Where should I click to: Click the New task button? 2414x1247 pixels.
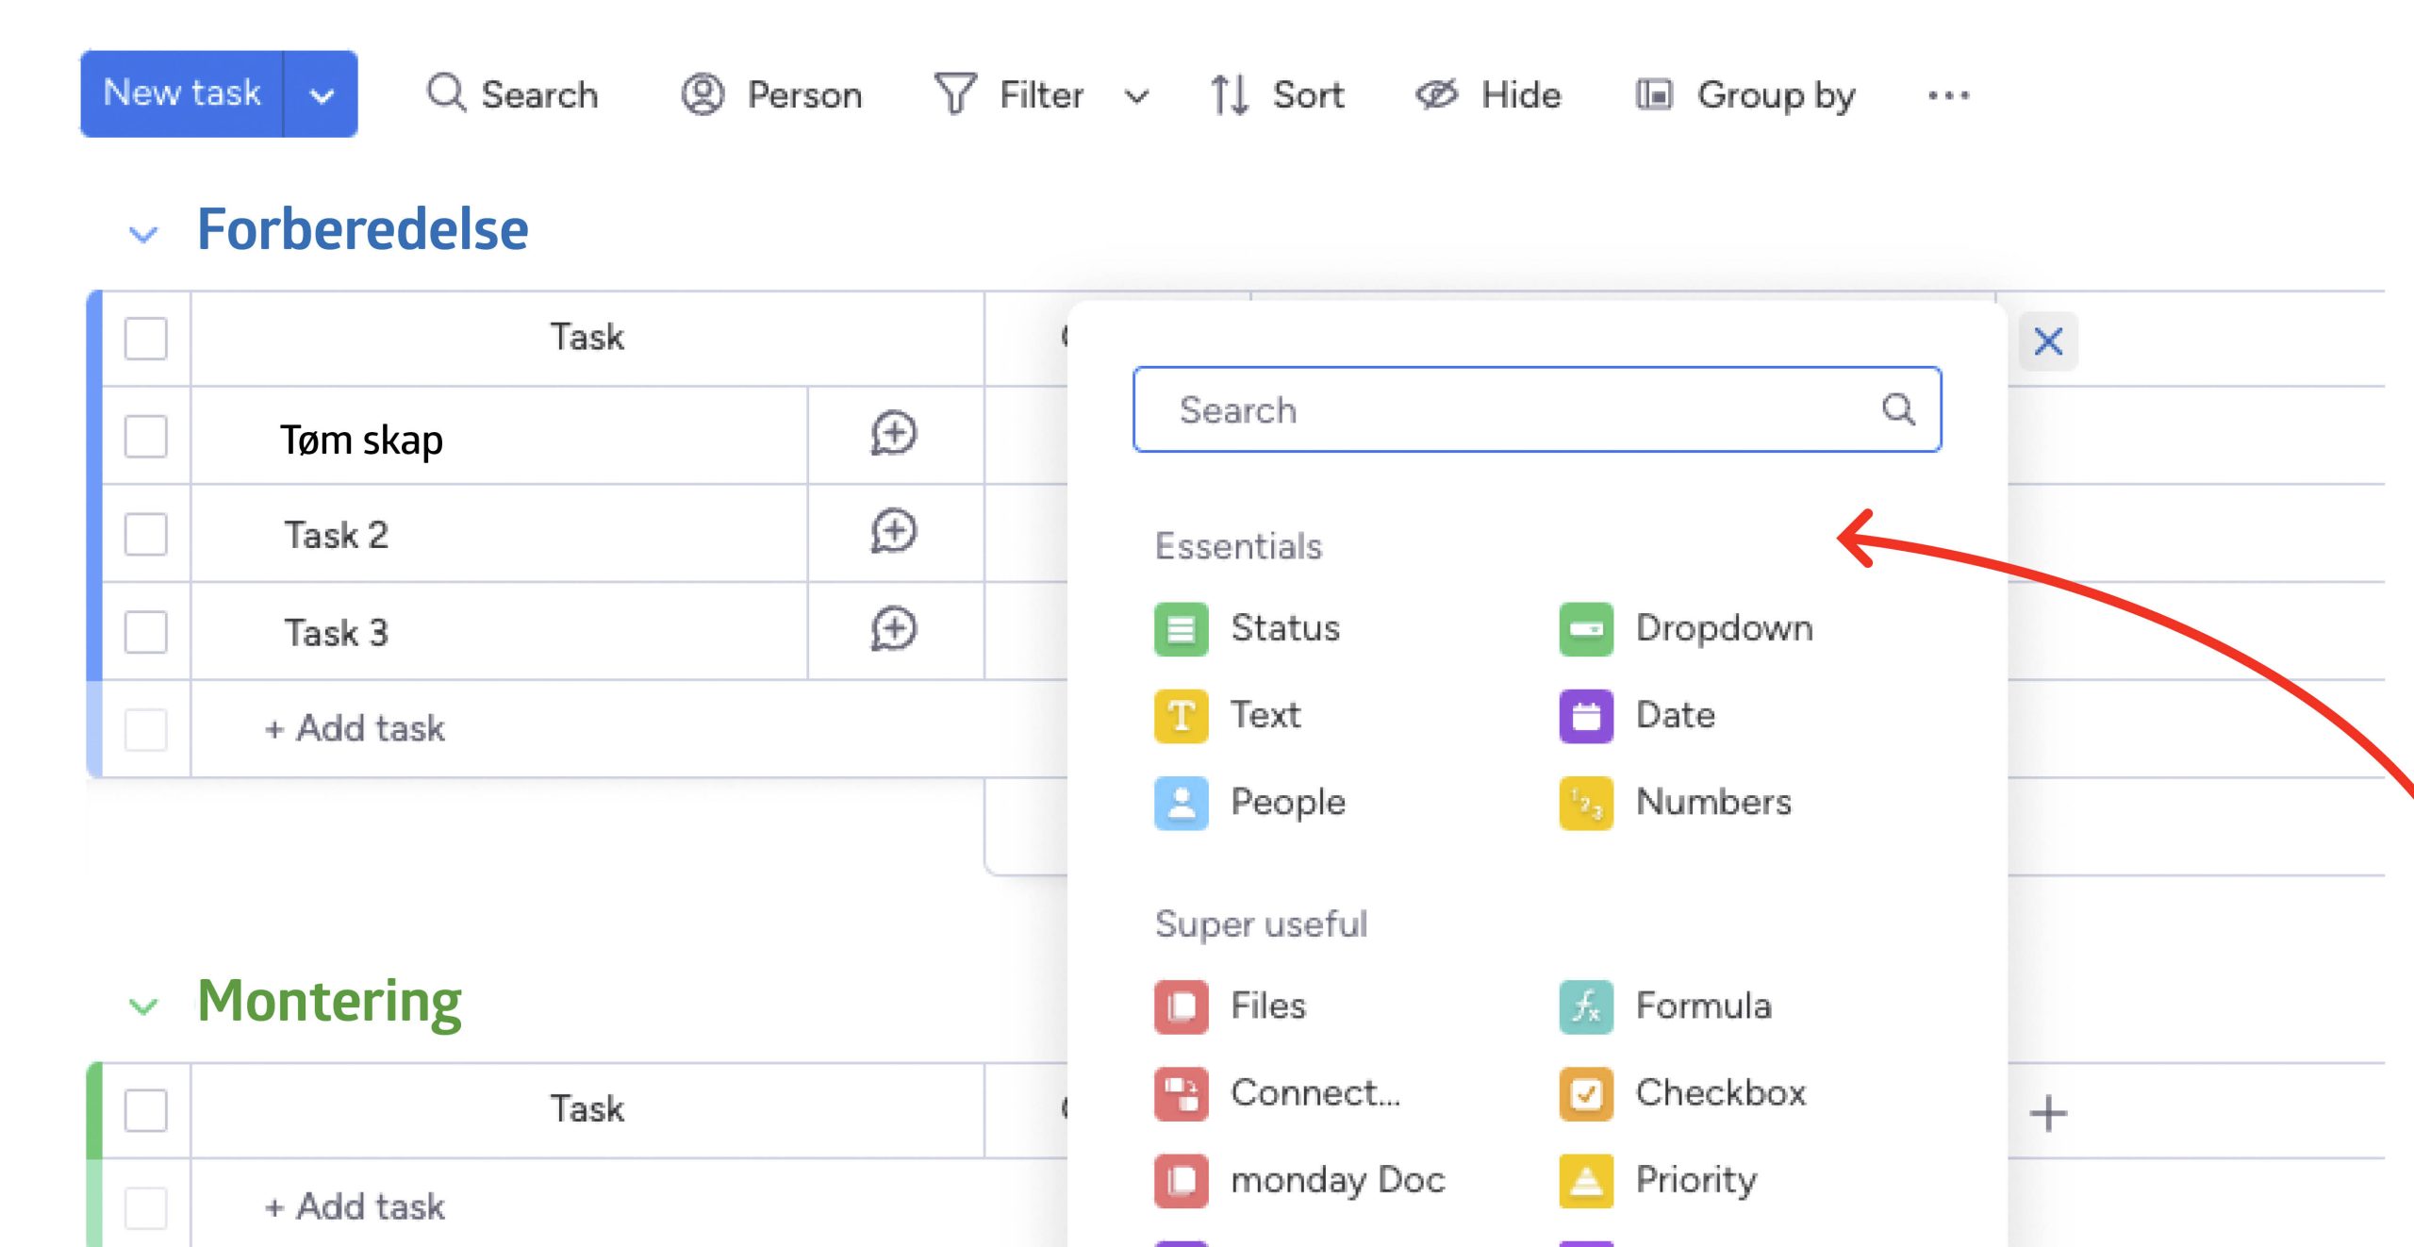click(182, 93)
